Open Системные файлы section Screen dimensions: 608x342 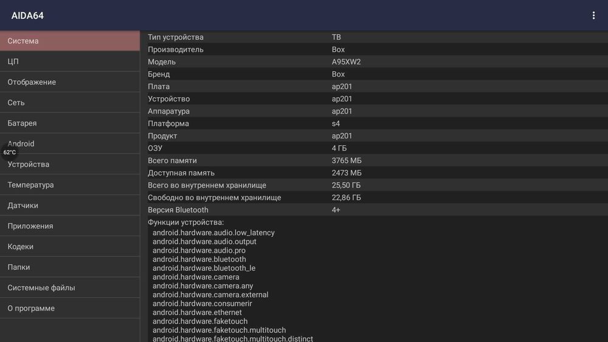pyautogui.click(x=70, y=287)
